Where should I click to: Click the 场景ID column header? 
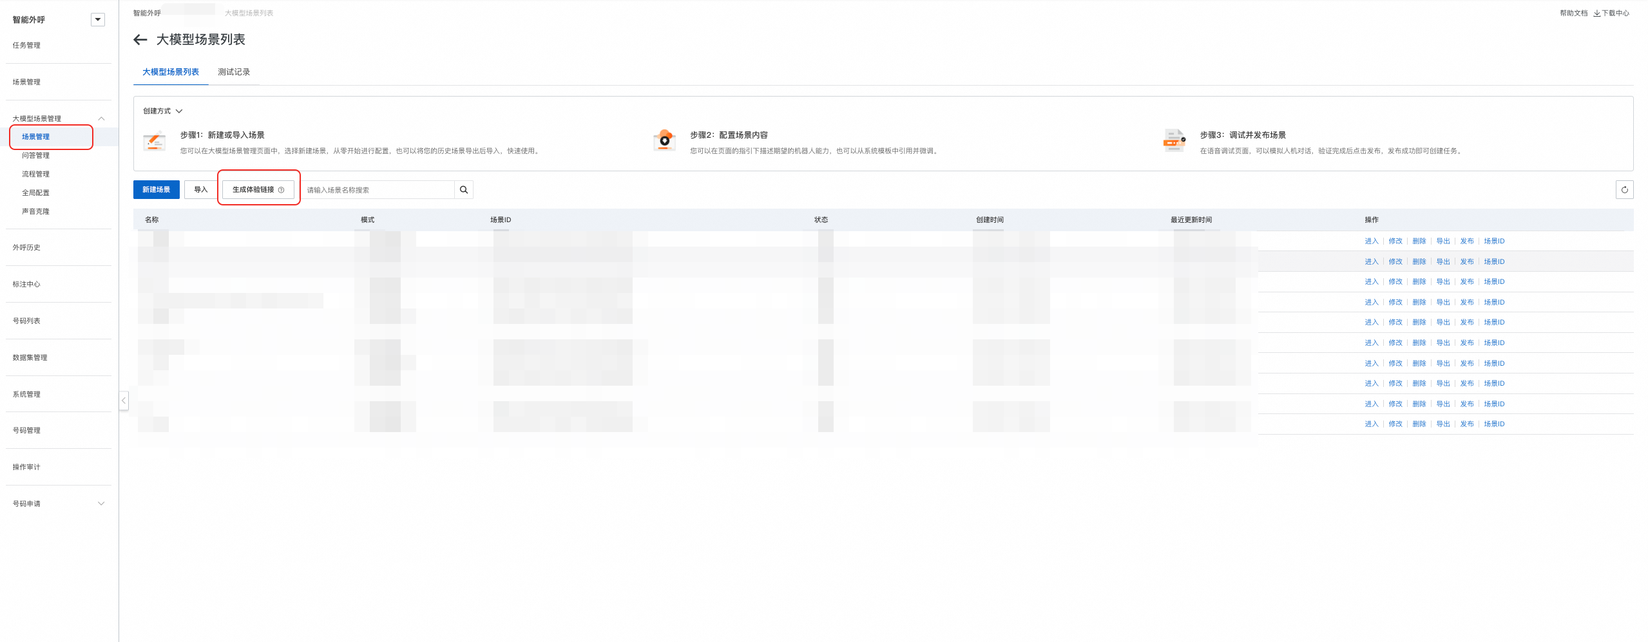pyautogui.click(x=501, y=220)
